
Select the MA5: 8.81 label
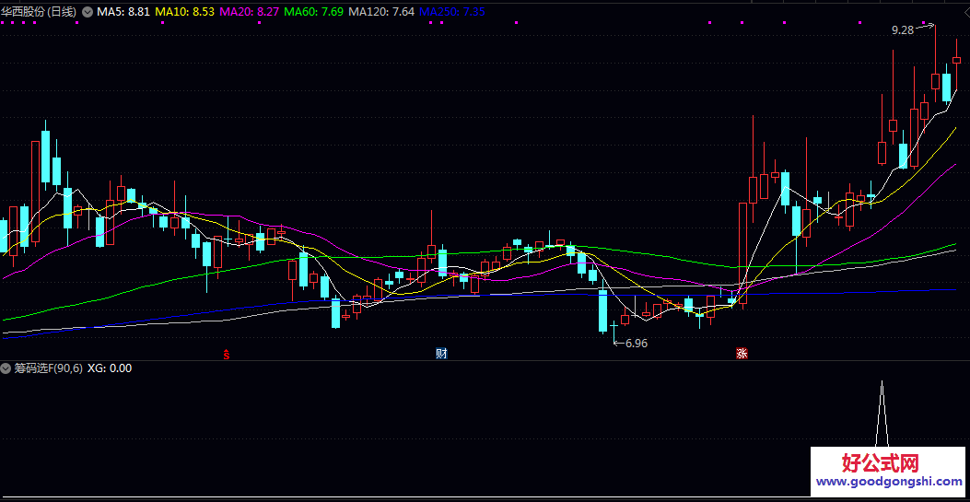pyautogui.click(x=123, y=11)
